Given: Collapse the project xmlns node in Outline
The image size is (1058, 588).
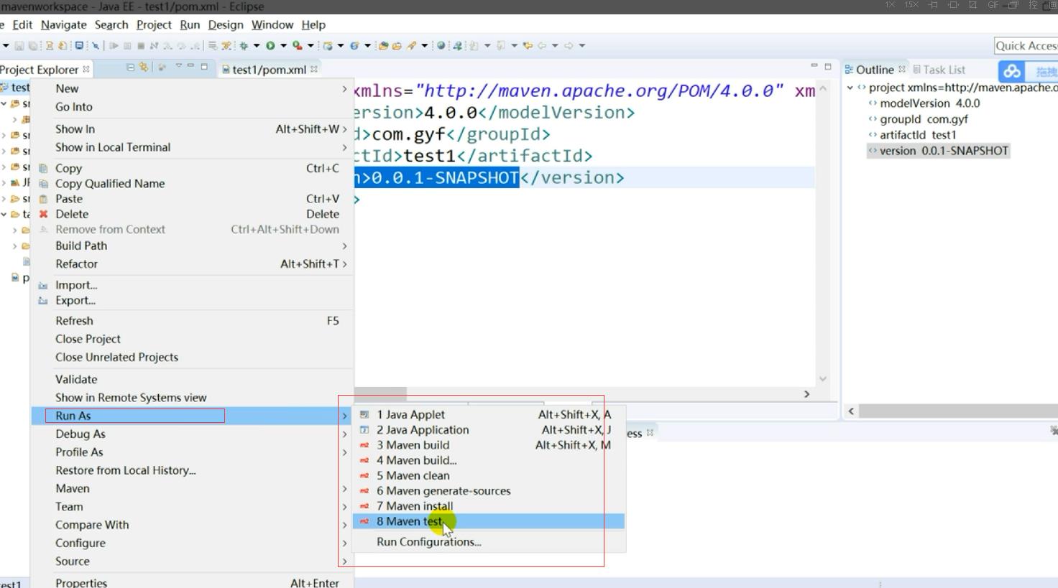Looking at the screenshot, I should click(850, 88).
